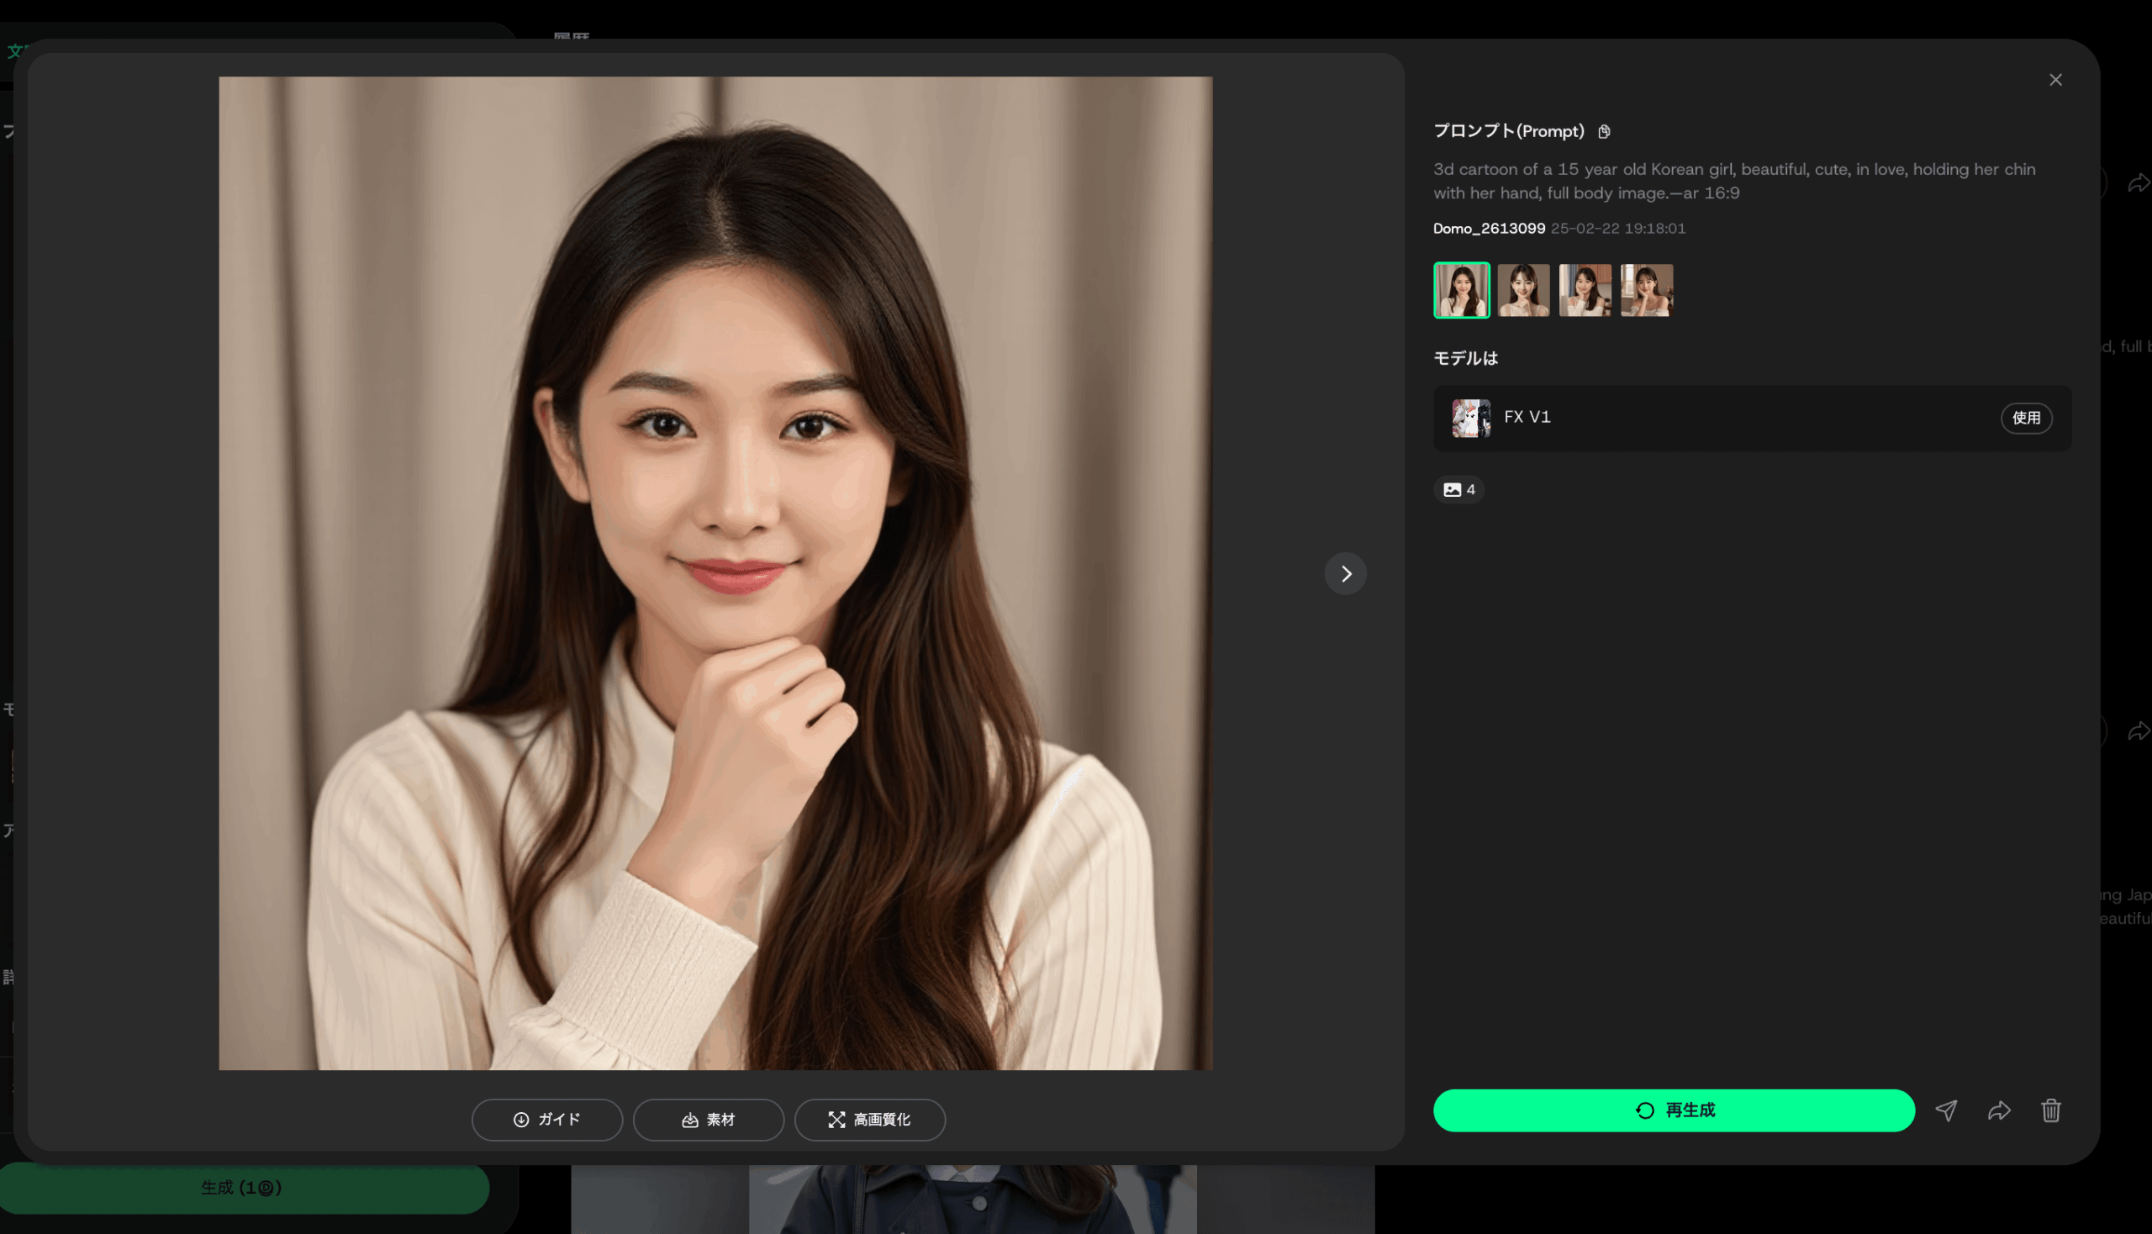
Task: Select the third generated thumbnail
Action: (x=1585, y=291)
